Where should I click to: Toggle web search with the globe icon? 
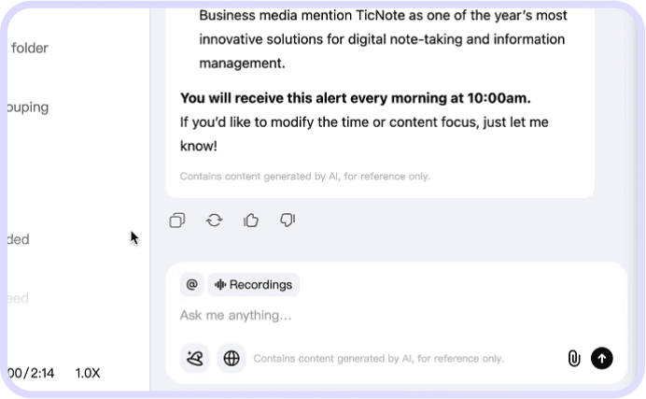click(x=232, y=358)
